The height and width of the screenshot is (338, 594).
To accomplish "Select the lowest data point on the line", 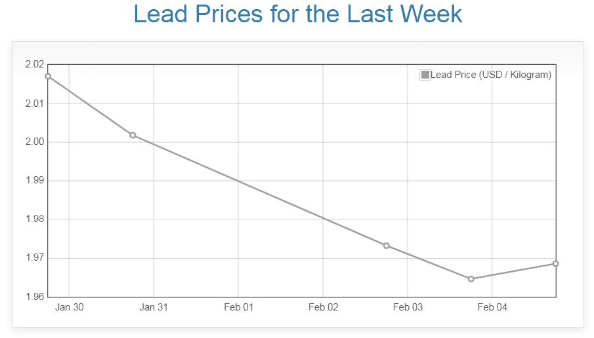I will (471, 279).
